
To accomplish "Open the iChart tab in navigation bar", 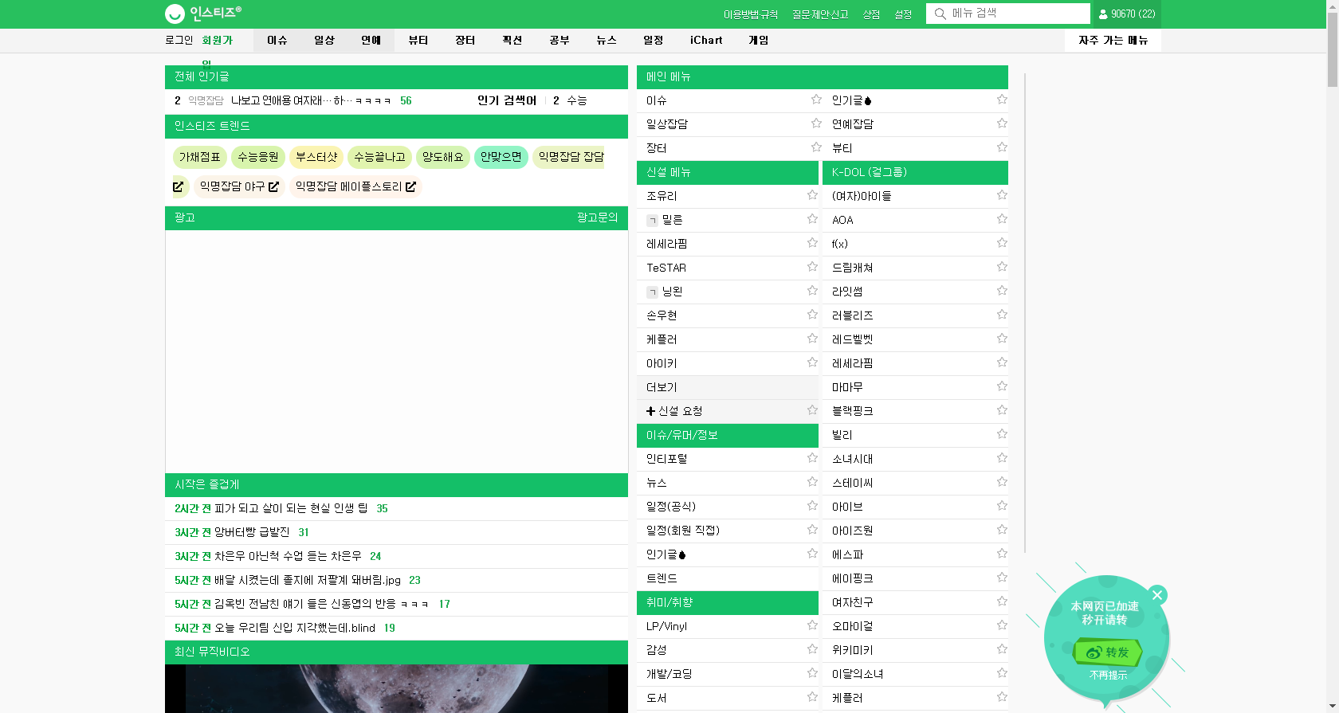I will 706,40.
